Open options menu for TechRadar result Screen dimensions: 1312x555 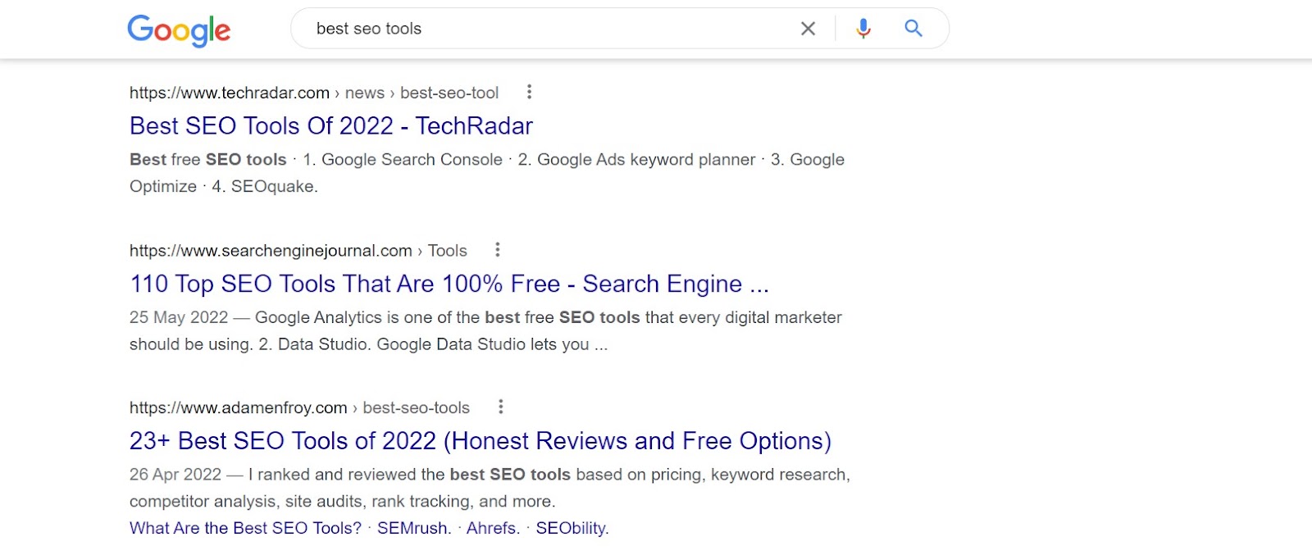529,92
